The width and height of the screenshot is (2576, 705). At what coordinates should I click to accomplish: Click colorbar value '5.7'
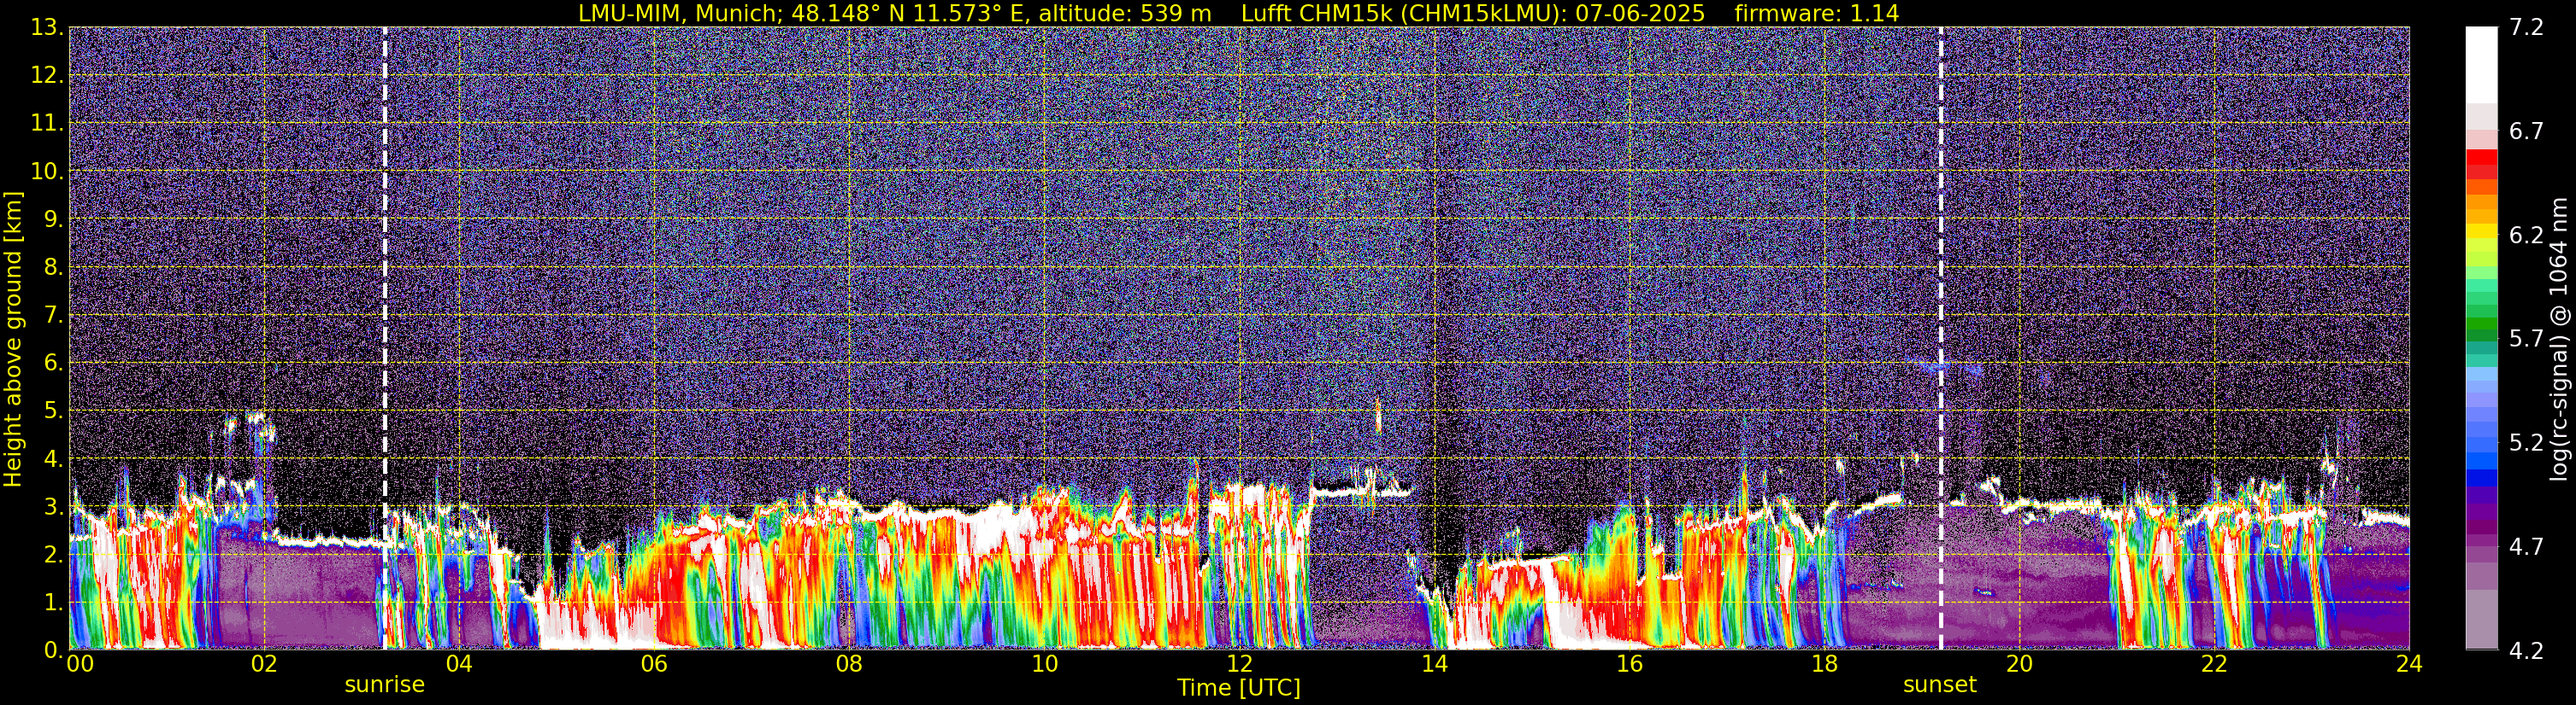[x=2526, y=339]
